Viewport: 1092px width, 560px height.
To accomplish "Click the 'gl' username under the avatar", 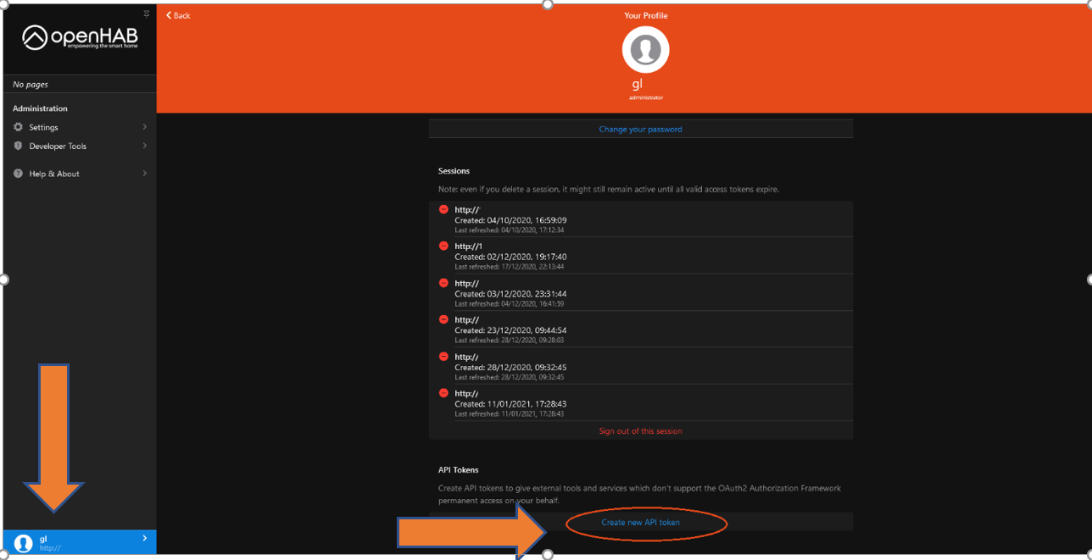I will (638, 85).
